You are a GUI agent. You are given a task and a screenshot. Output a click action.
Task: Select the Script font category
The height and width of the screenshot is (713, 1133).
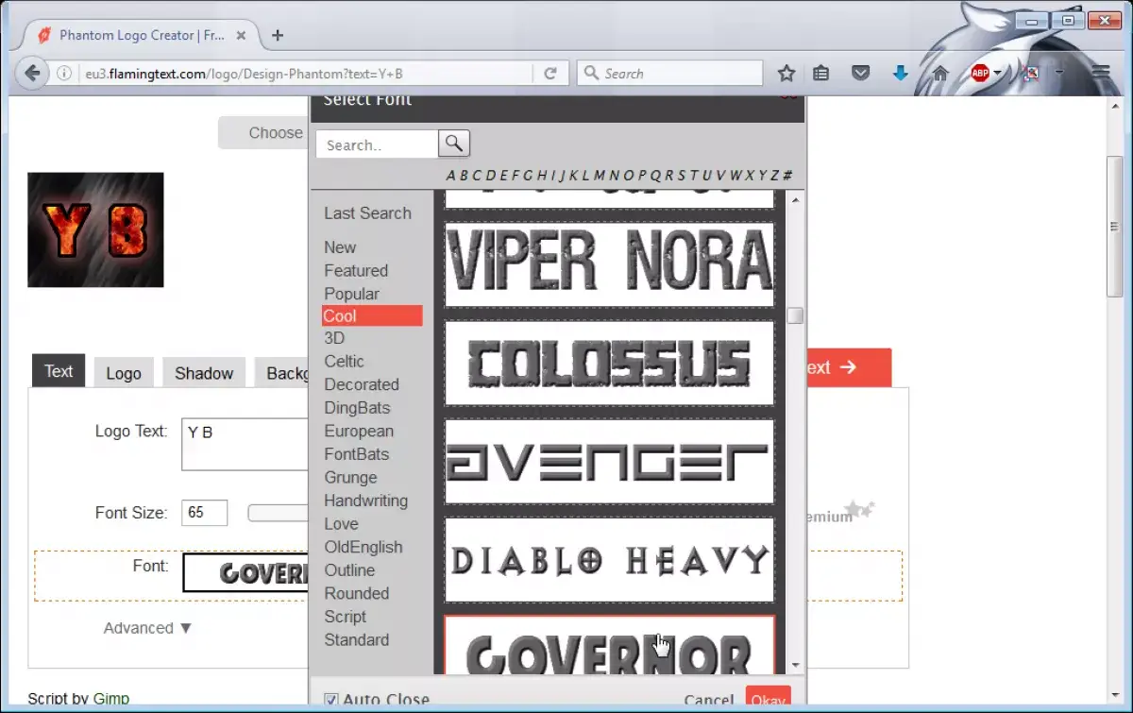pyautogui.click(x=346, y=617)
